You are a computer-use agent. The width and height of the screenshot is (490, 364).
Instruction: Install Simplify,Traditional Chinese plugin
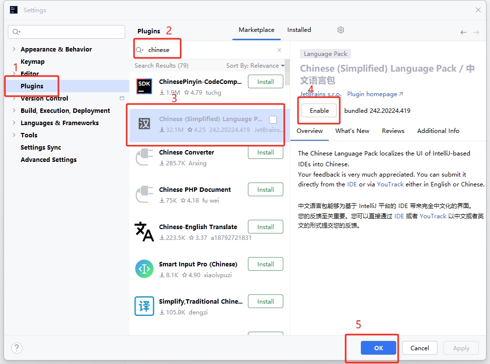pyautogui.click(x=266, y=301)
